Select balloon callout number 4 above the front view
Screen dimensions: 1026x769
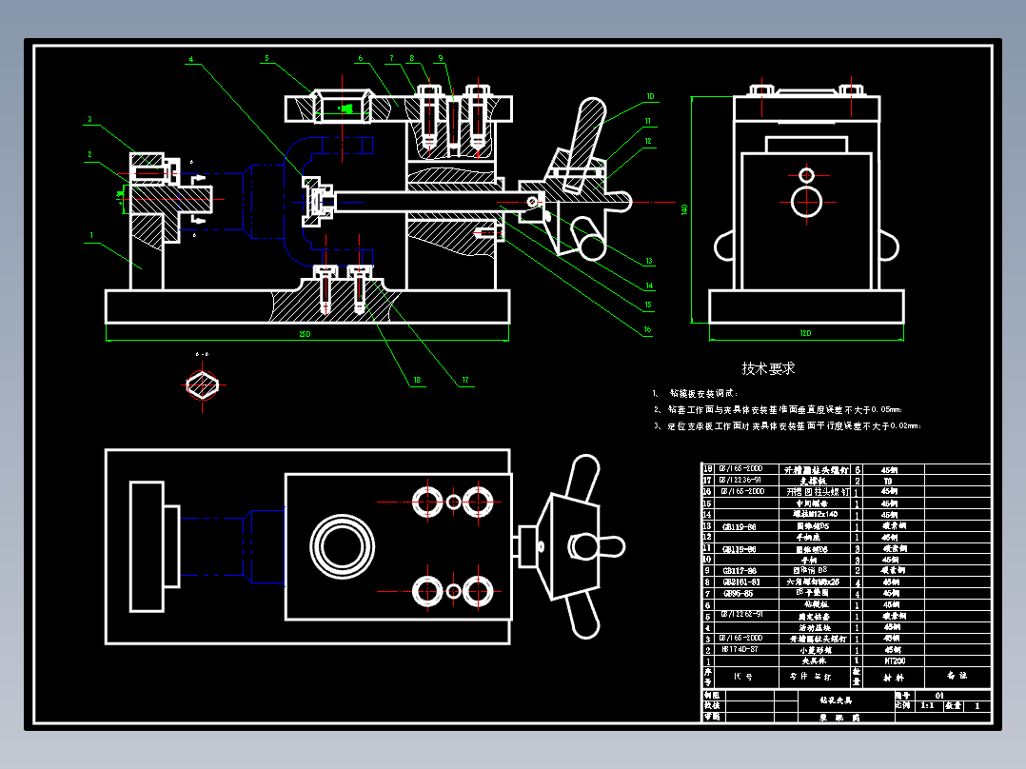(x=191, y=60)
